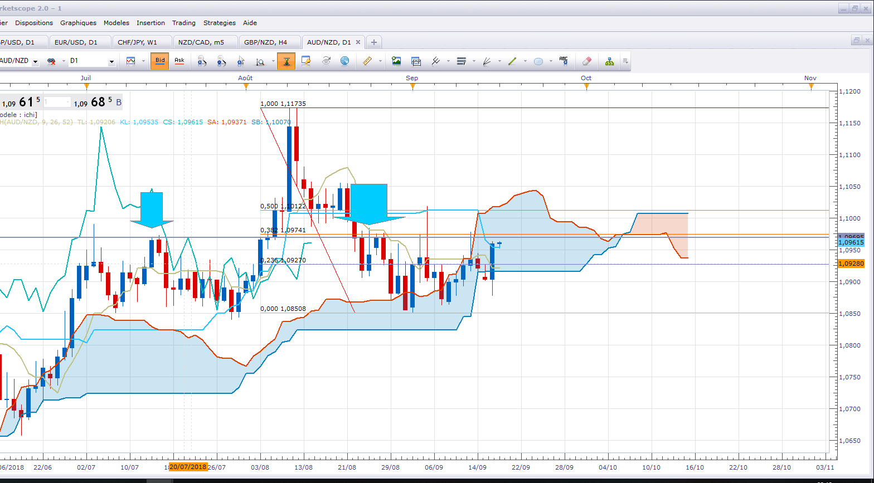
Task: Select the green trend line tool
Action: (512, 61)
